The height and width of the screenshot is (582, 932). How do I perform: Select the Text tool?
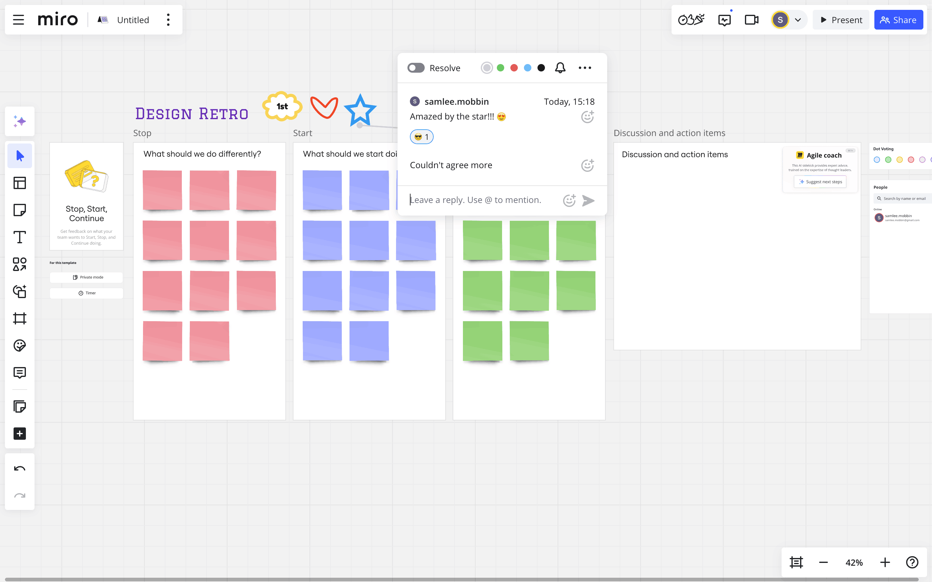click(x=19, y=237)
